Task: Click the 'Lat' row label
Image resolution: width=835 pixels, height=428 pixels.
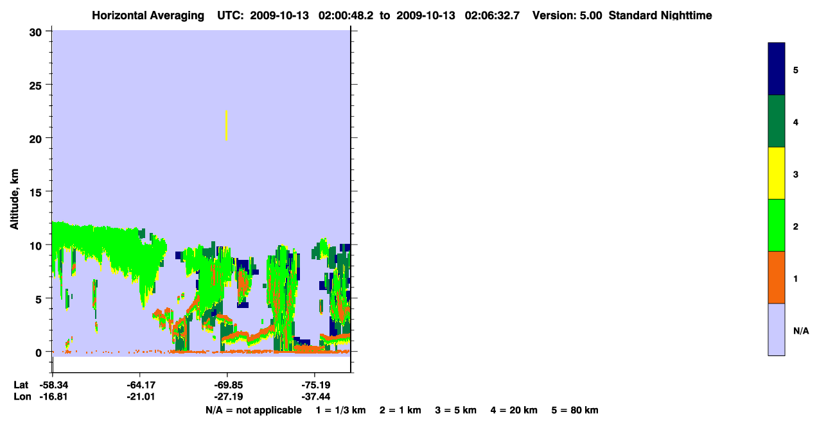Action: coord(21,385)
